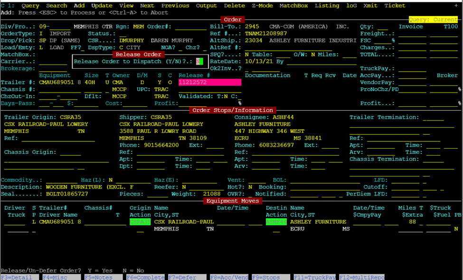Click Weight value 21088
Screen dimensions: 463x280
click(212, 194)
